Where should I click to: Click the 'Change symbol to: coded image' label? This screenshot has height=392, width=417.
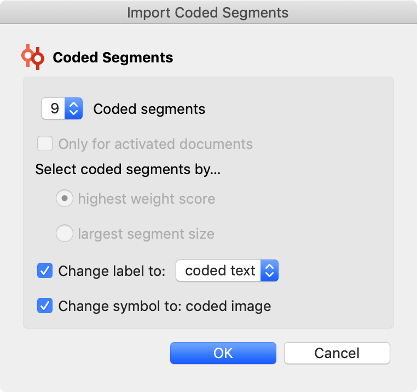coord(164,306)
